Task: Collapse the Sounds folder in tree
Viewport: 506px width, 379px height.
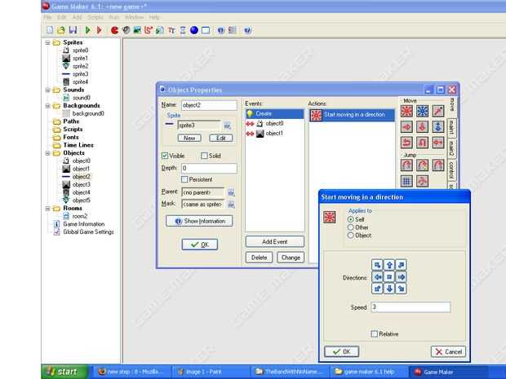Action: point(48,90)
